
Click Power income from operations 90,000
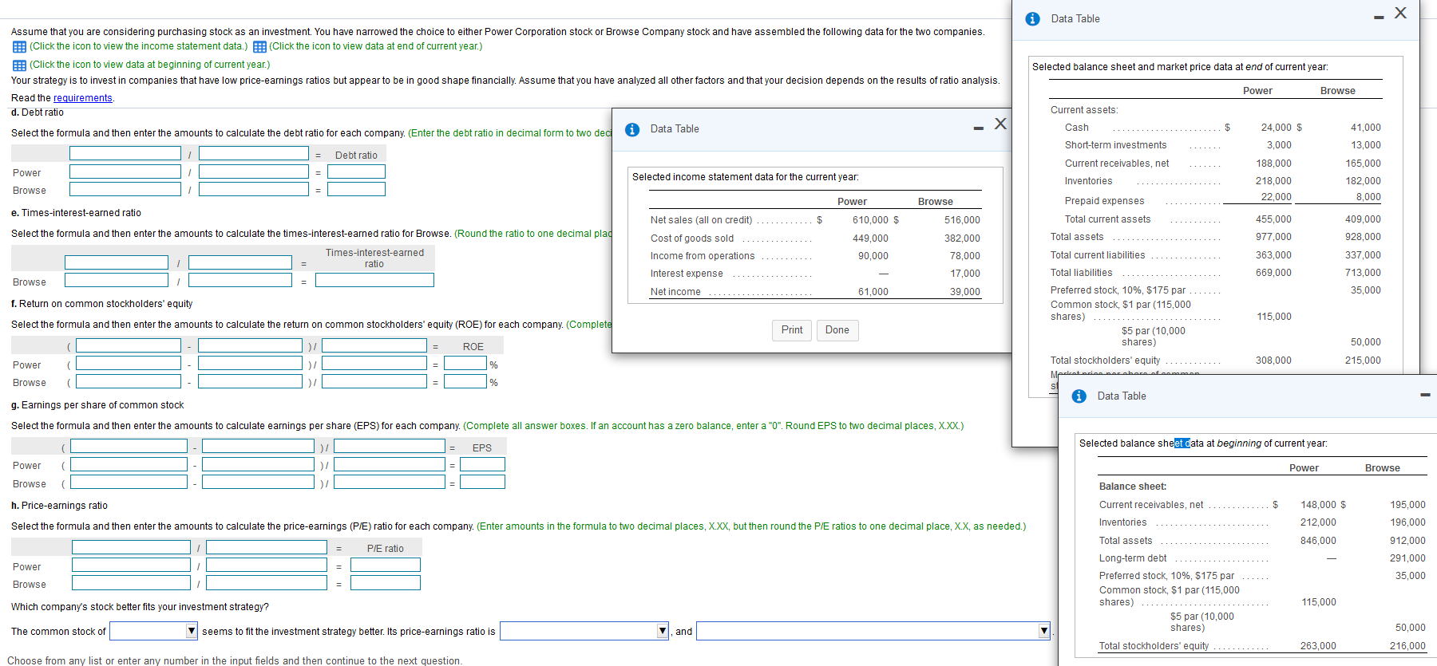873,256
